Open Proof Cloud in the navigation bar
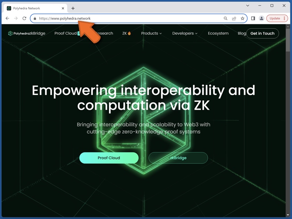 pos(65,33)
